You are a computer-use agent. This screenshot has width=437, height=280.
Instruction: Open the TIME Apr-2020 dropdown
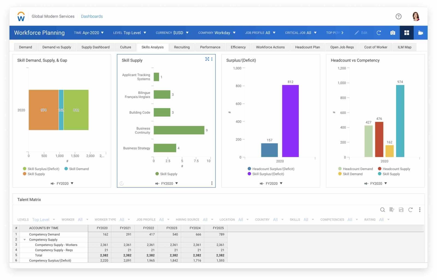(89, 33)
